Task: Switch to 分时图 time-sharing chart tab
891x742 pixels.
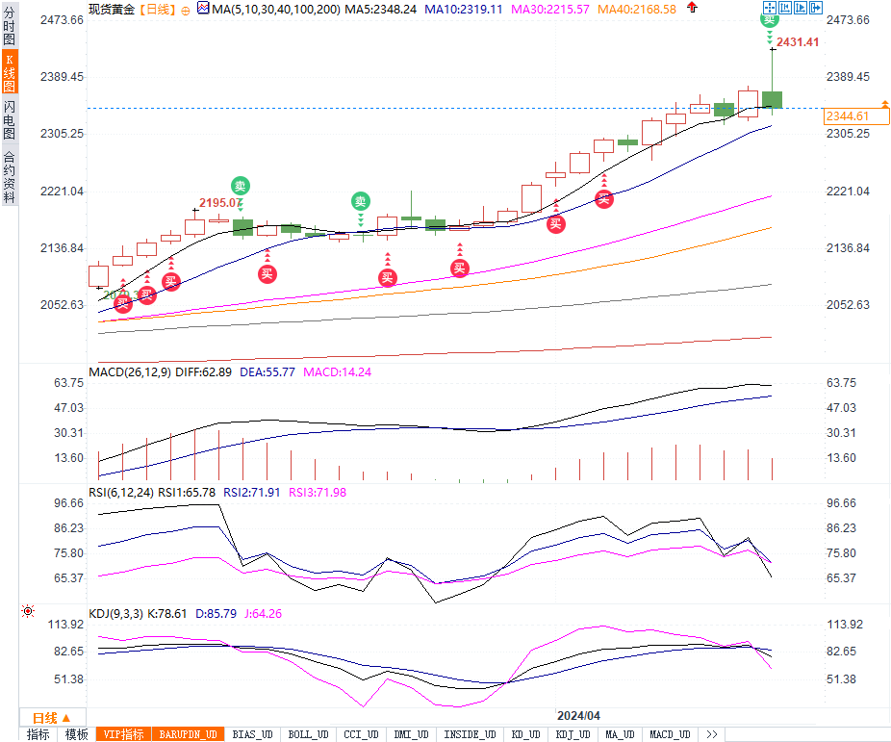Action: coord(9,26)
